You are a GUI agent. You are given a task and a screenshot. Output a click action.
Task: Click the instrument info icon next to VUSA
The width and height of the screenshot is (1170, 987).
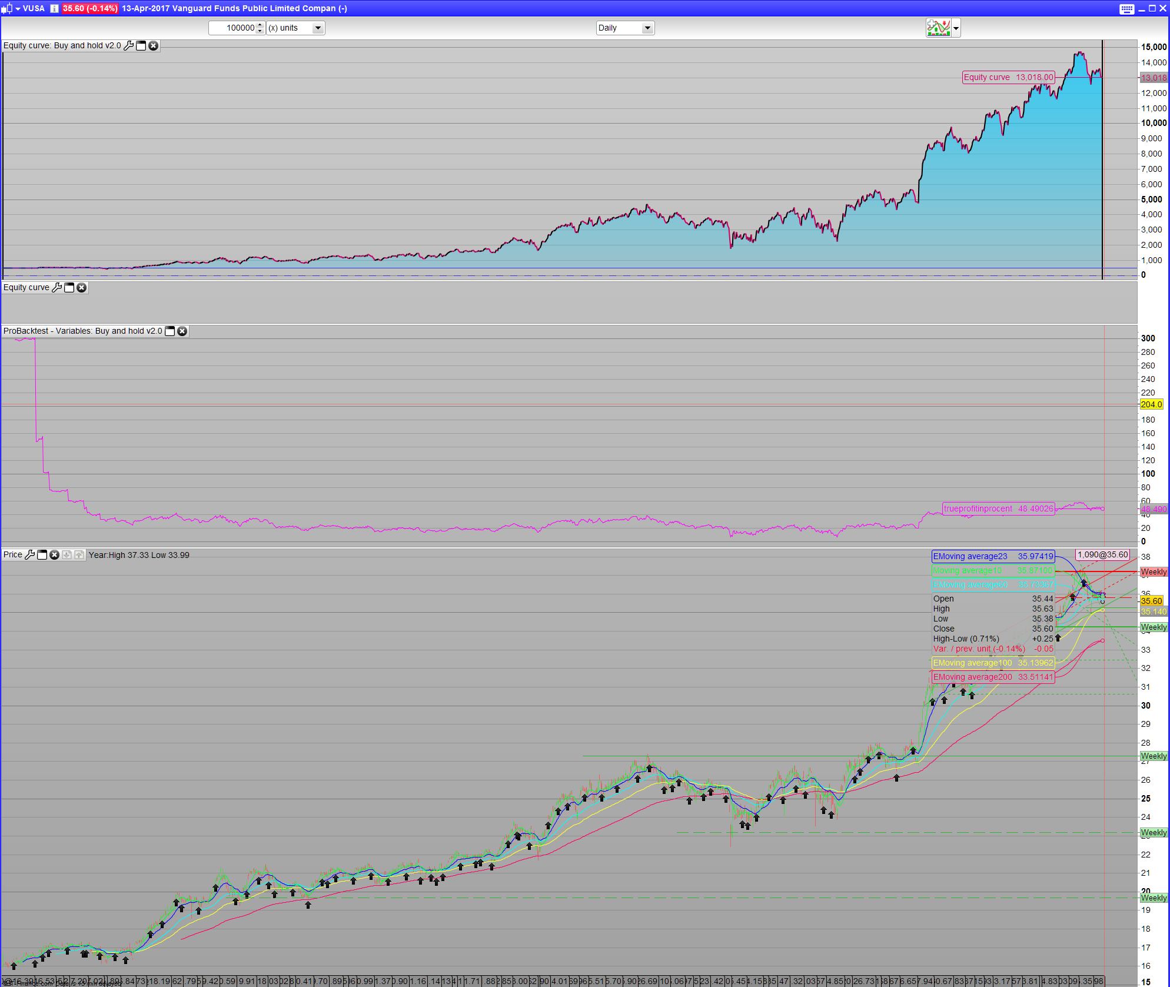[x=54, y=8]
